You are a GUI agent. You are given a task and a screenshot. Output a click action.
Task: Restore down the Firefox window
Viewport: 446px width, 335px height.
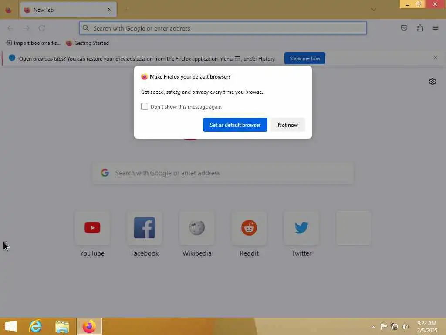[x=419, y=4]
